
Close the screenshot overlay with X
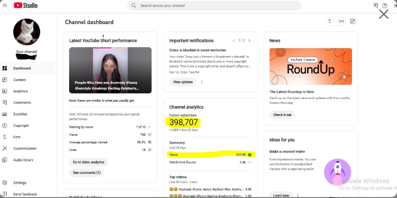click(384, 14)
